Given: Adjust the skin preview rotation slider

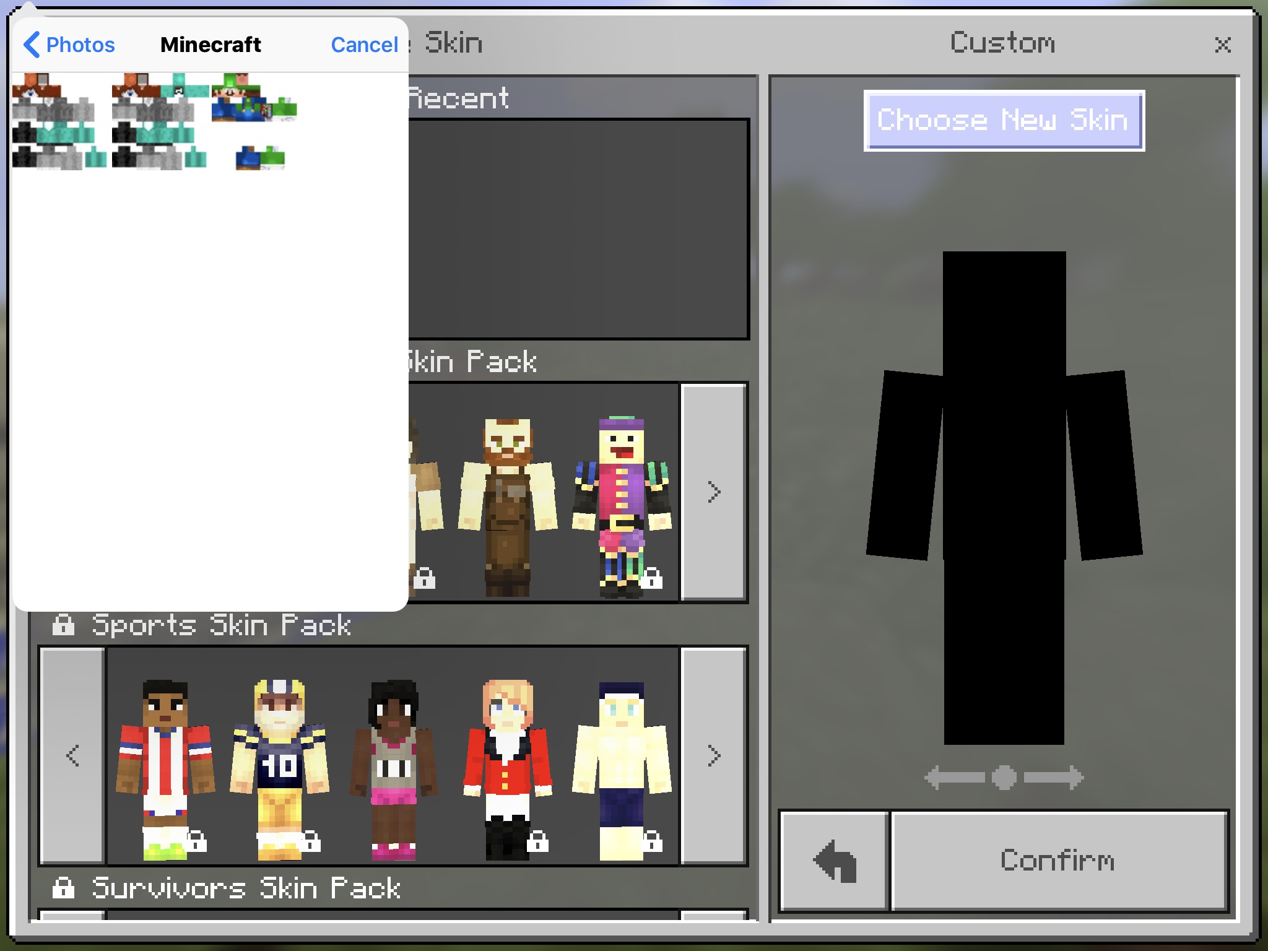Looking at the screenshot, I should [1004, 777].
